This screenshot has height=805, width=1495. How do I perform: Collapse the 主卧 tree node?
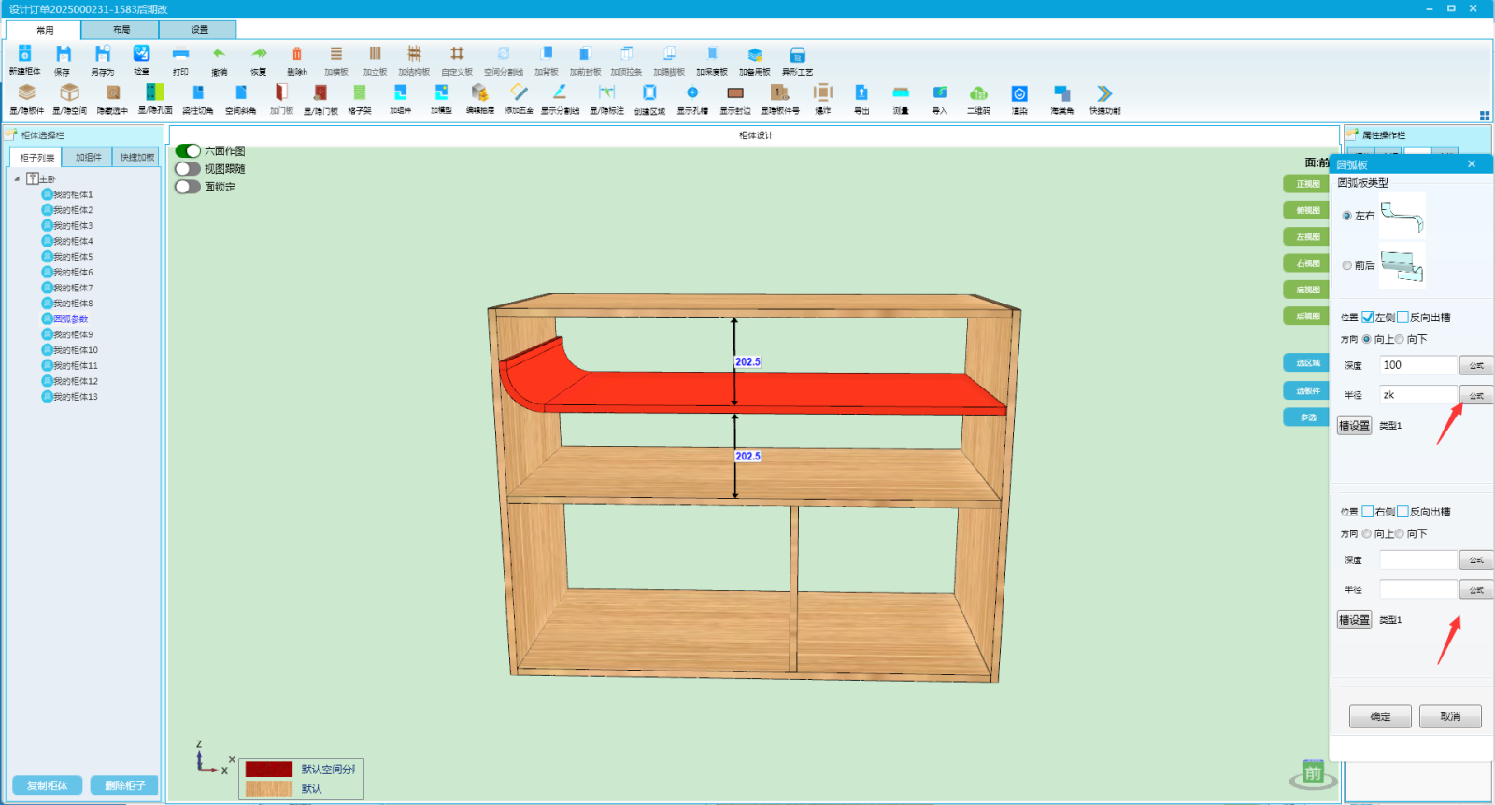click(17, 179)
